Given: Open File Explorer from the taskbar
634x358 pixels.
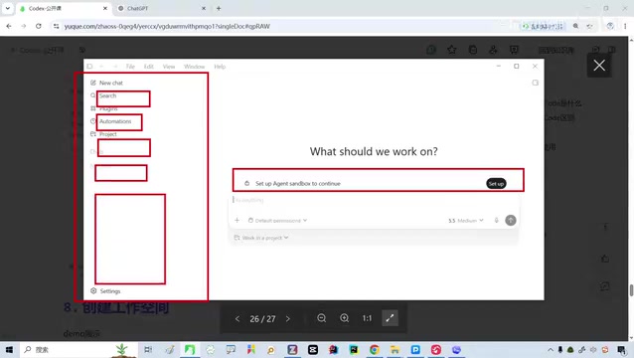Looking at the screenshot, I should (396, 349).
